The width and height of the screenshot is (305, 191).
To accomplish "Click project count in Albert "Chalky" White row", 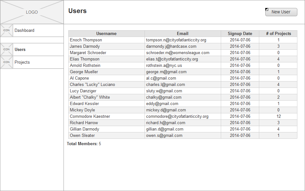I will pyautogui.click(x=278, y=97).
